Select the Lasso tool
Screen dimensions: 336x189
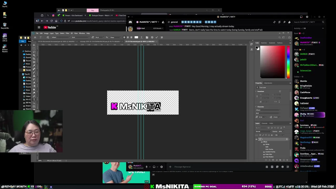(x=34, y=52)
